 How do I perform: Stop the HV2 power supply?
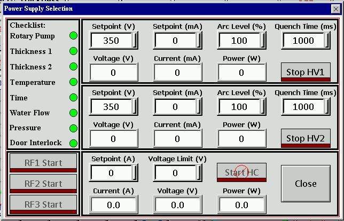306,138
